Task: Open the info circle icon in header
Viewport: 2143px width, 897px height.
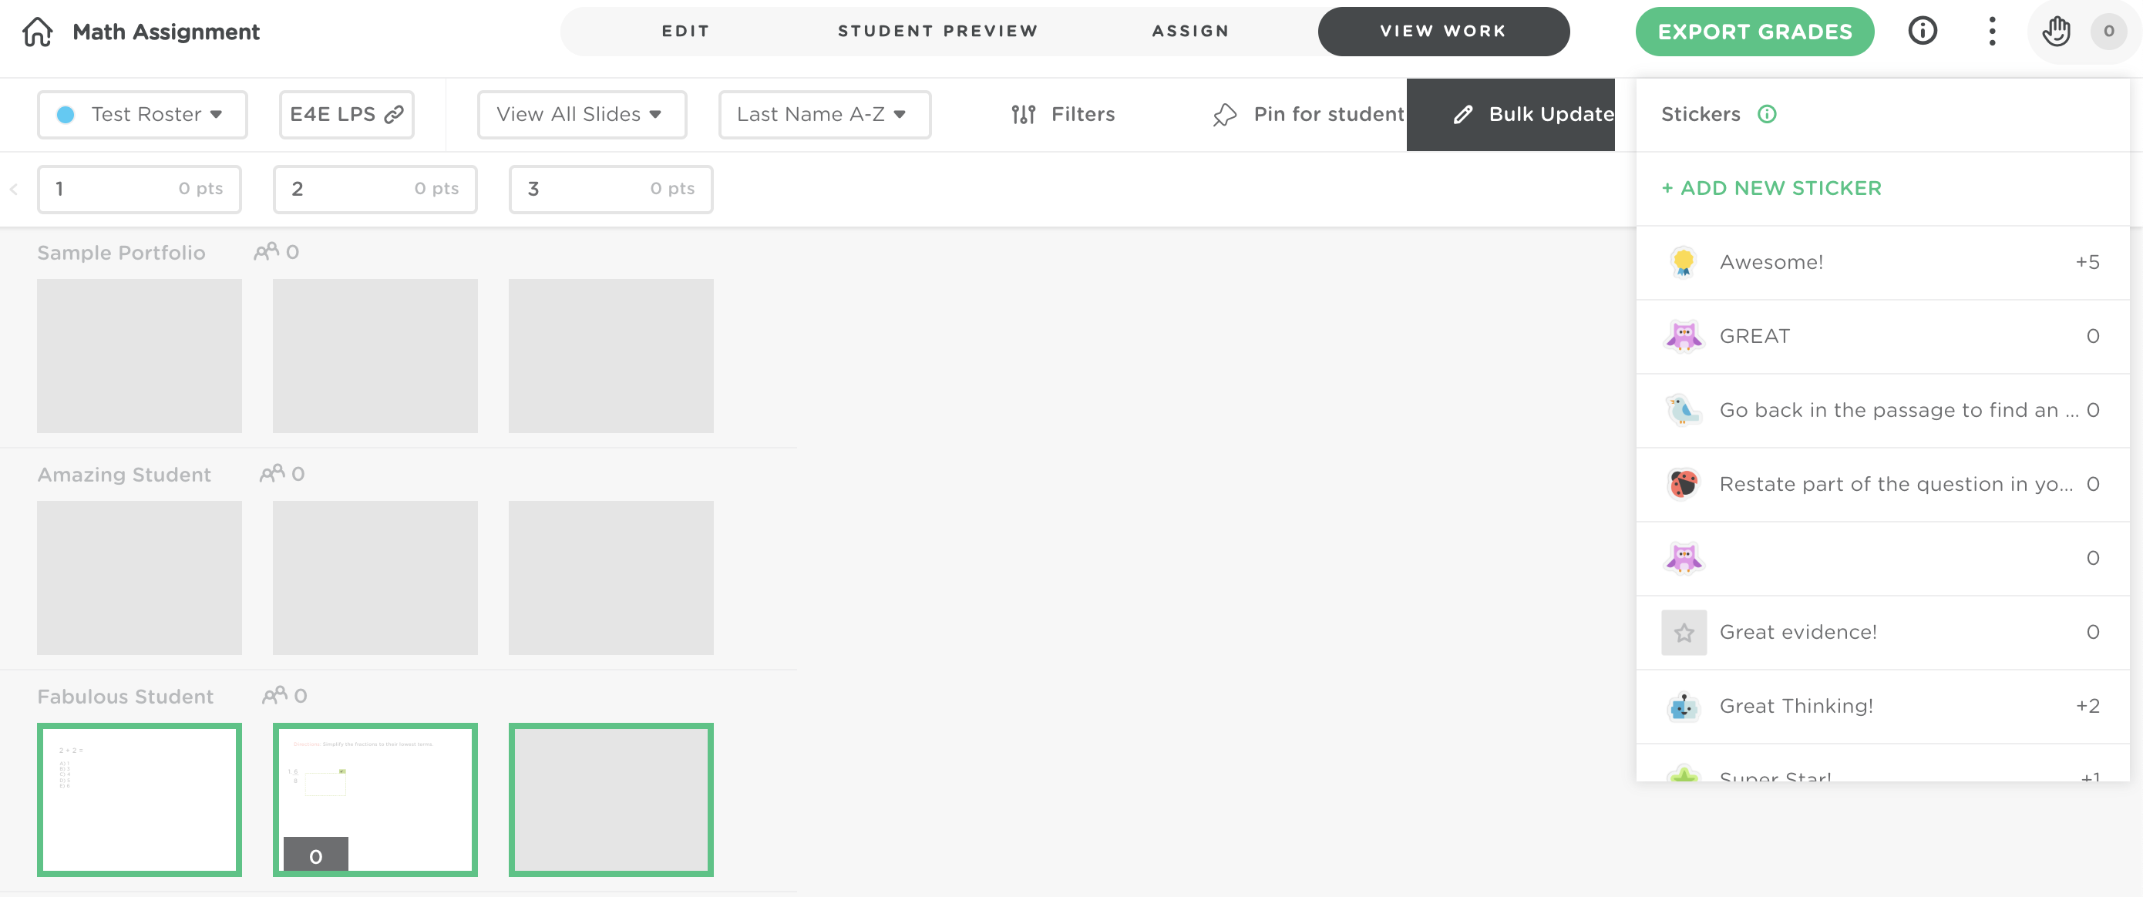Action: tap(1922, 32)
